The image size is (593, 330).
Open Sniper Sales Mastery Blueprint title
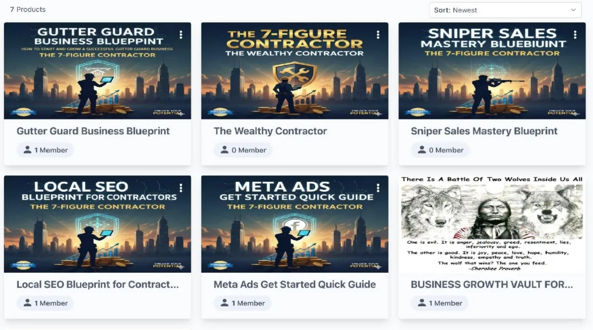[x=484, y=131]
